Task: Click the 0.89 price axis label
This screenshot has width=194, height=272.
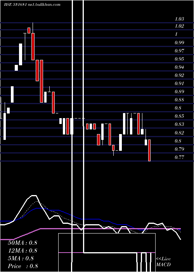Action: (179, 92)
